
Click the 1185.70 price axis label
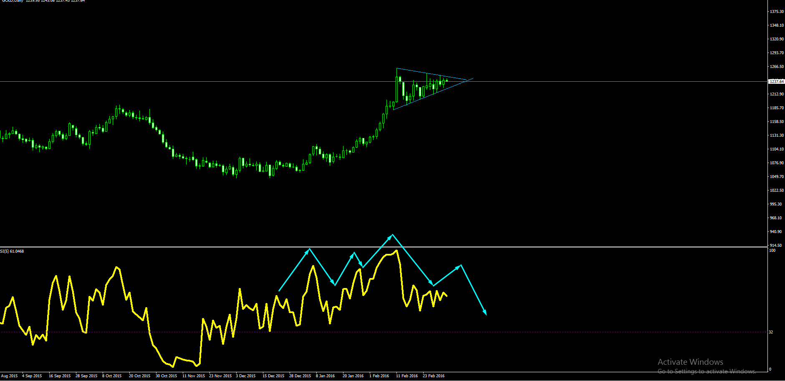777,108
